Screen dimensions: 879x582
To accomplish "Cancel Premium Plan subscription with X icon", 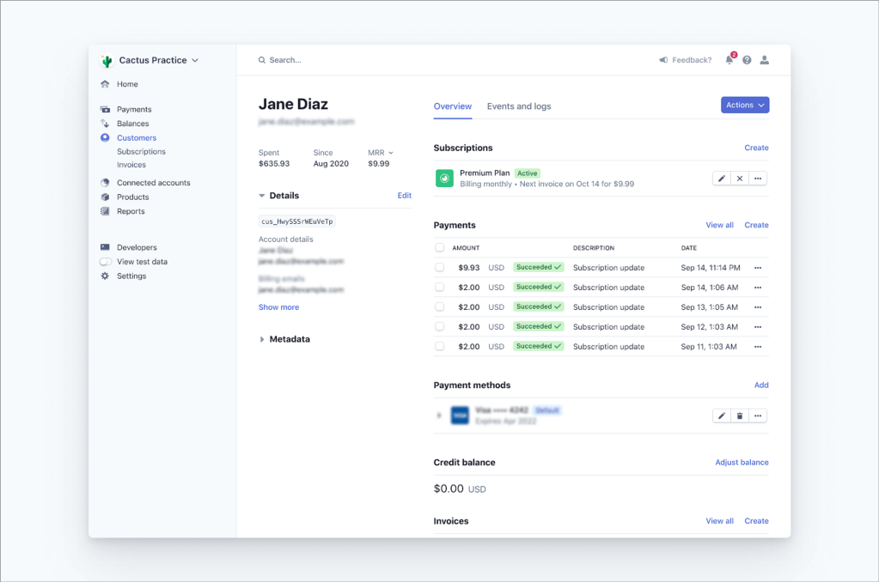I will point(740,179).
